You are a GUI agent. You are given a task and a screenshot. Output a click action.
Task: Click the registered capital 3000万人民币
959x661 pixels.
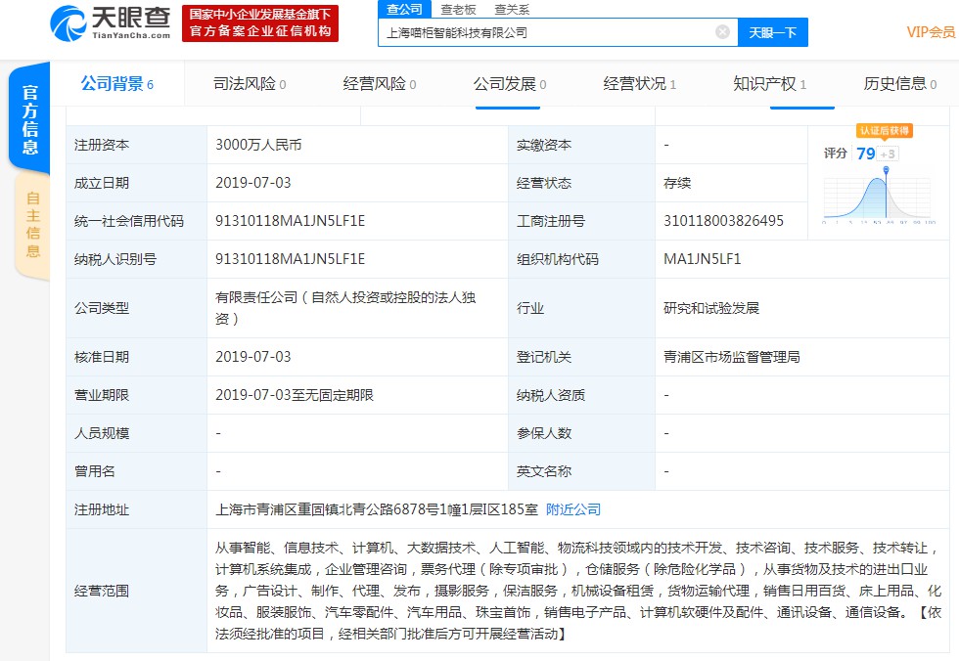click(258, 145)
